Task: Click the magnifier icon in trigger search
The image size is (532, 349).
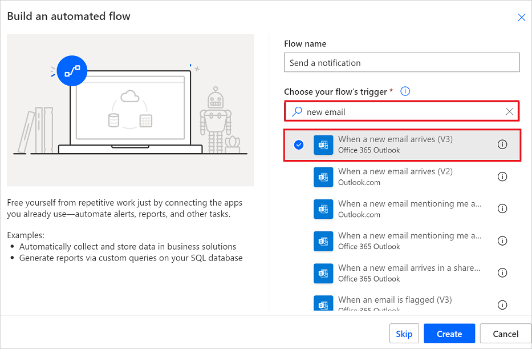Action: (x=297, y=111)
